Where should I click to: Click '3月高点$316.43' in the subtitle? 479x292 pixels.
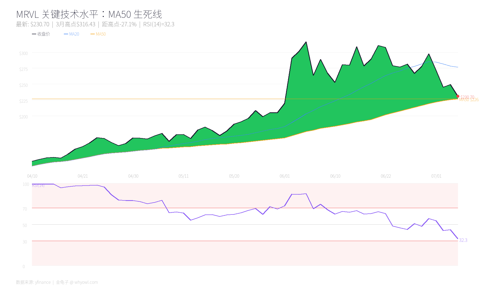[76, 24]
